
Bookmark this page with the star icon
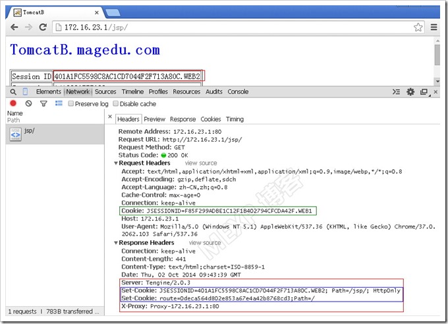[418, 27]
